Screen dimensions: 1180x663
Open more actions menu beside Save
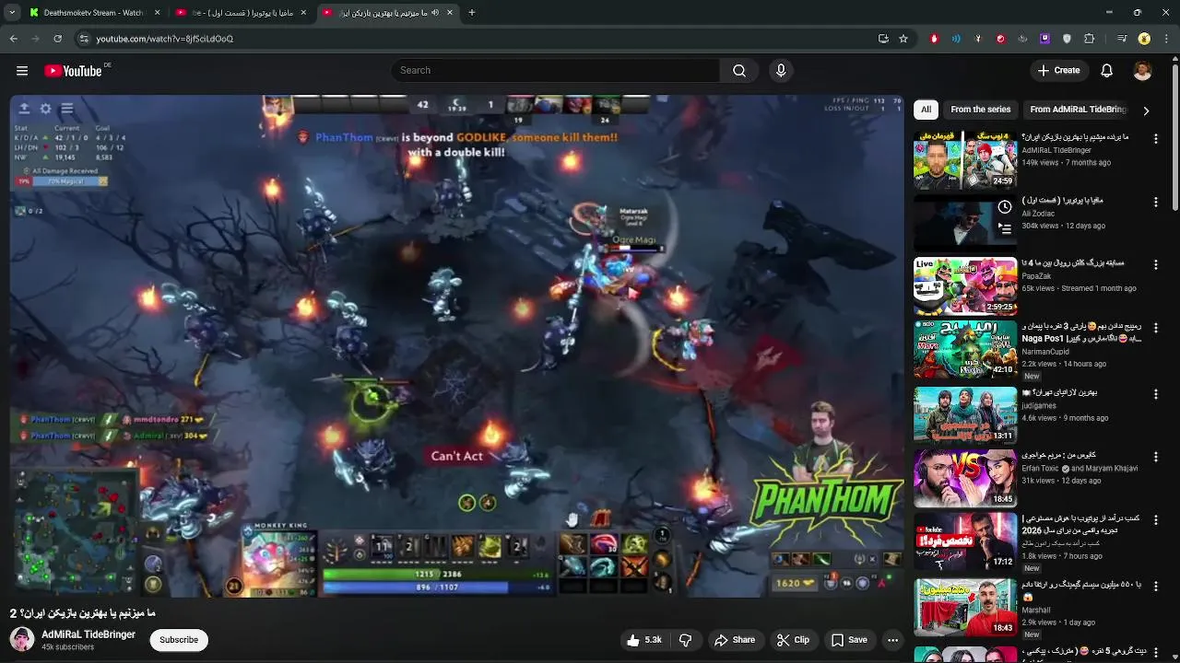point(892,640)
